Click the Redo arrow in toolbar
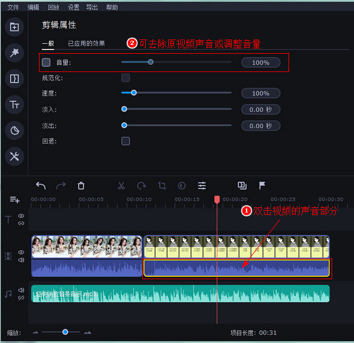Image resolution: width=354 pixels, height=343 pixels. tap(61, 186)
